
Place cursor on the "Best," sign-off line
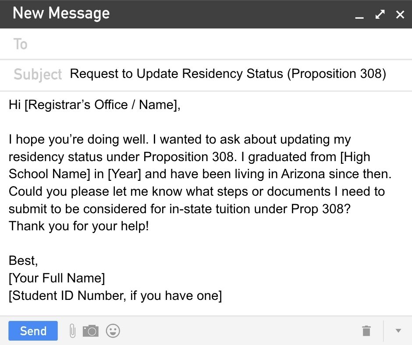click(23, 261)
